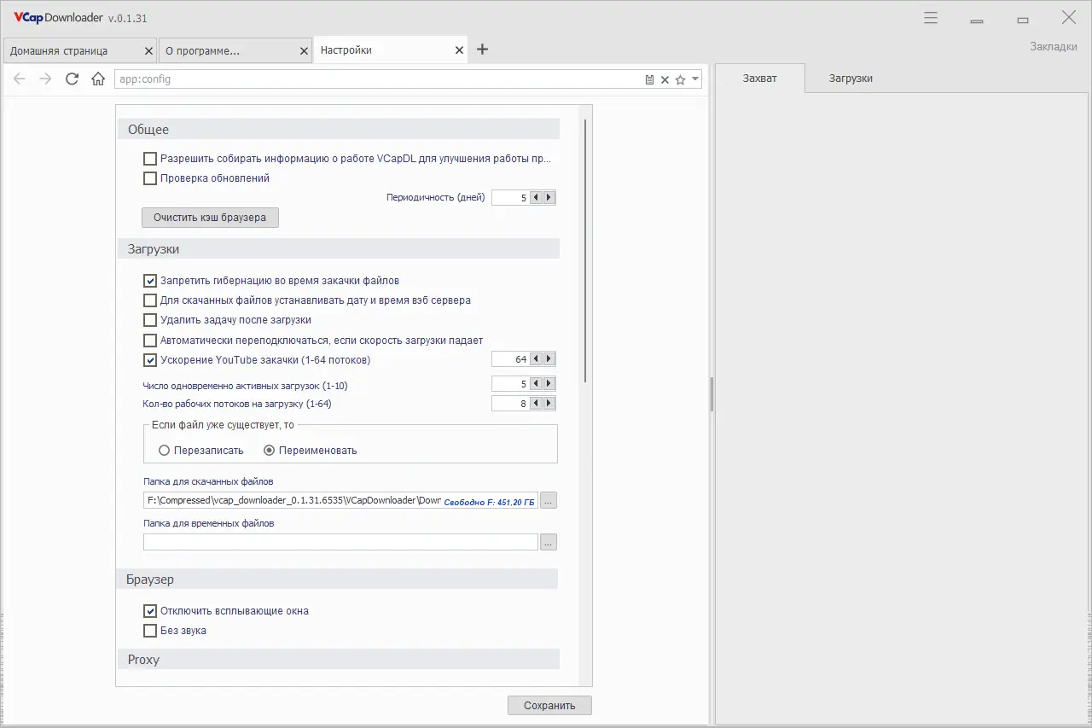Open the Загрузки panel tab
The image size is (1092, 728).
point(851,79)
